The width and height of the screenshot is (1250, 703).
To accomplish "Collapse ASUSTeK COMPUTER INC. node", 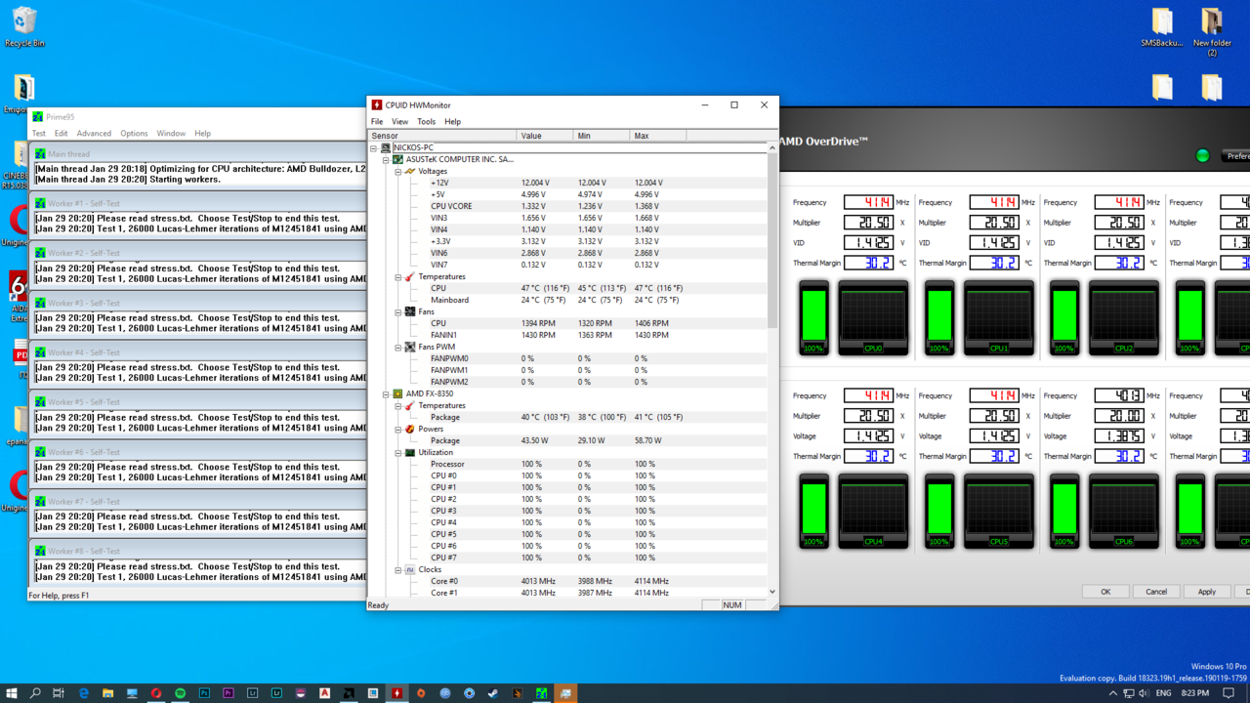I will (x=386, y=159).
